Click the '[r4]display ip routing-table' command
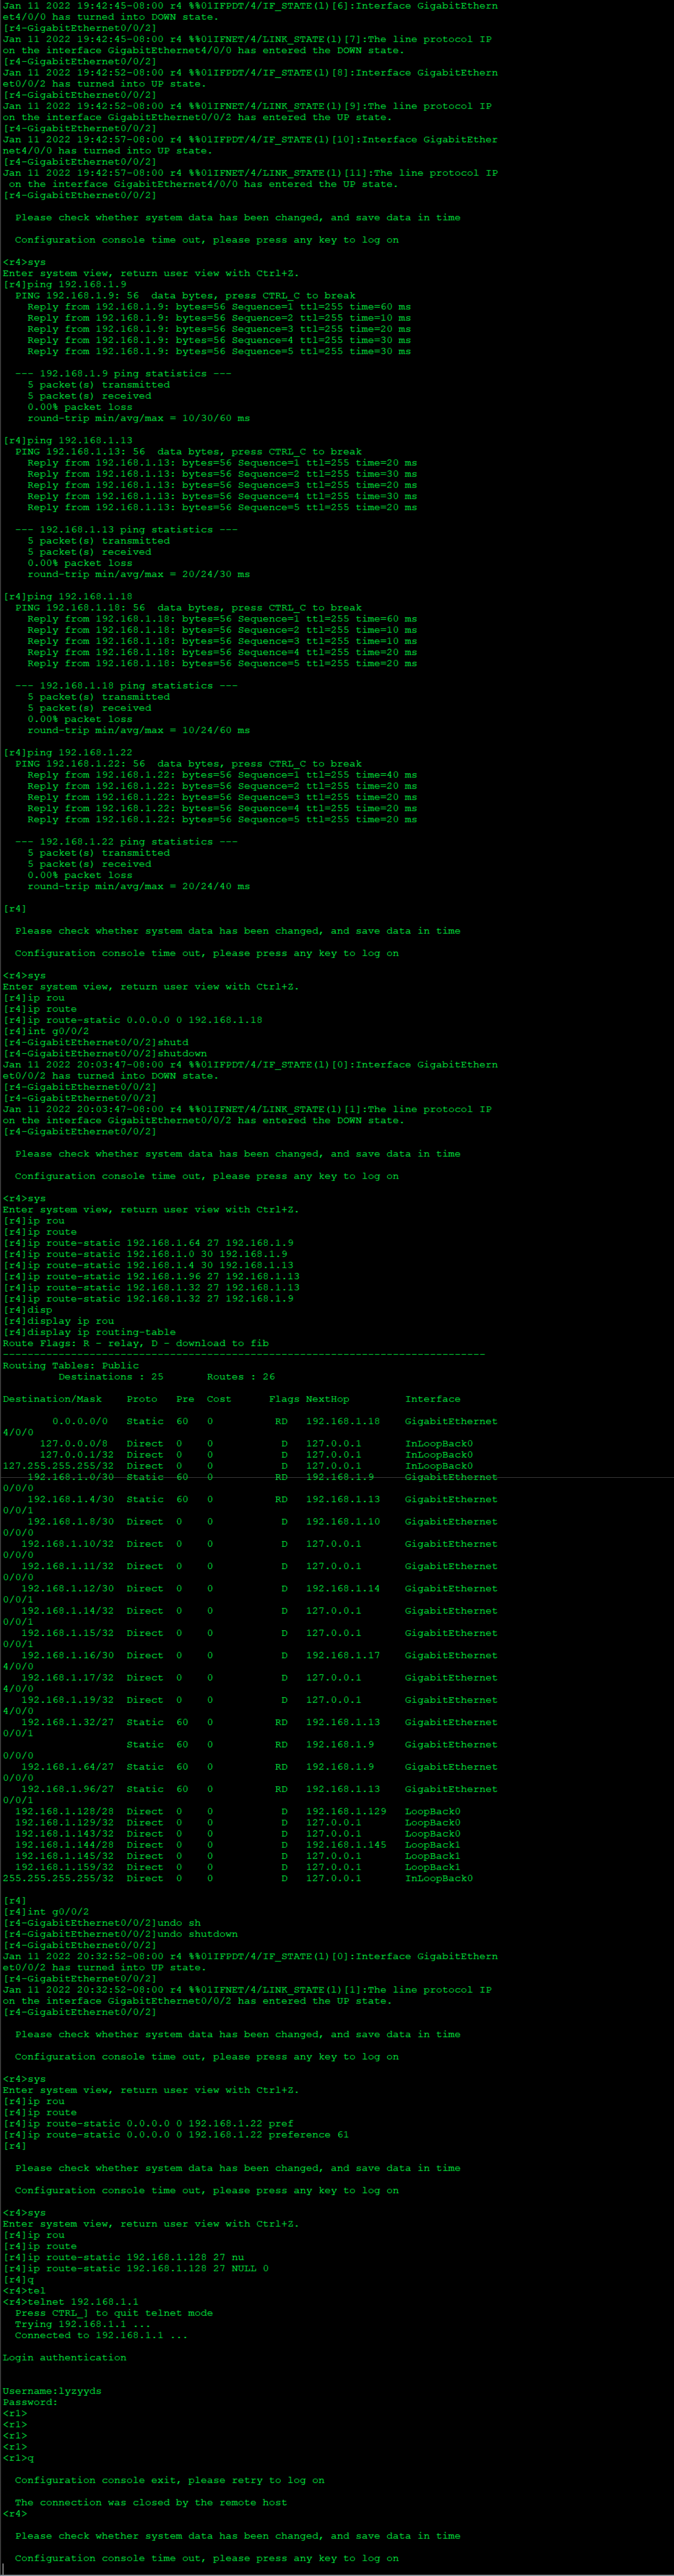 89,1332
